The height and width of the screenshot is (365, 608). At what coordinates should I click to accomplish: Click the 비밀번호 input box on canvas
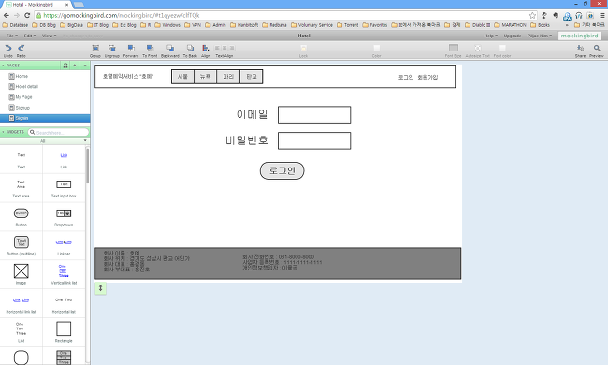[x=314, y=140]
